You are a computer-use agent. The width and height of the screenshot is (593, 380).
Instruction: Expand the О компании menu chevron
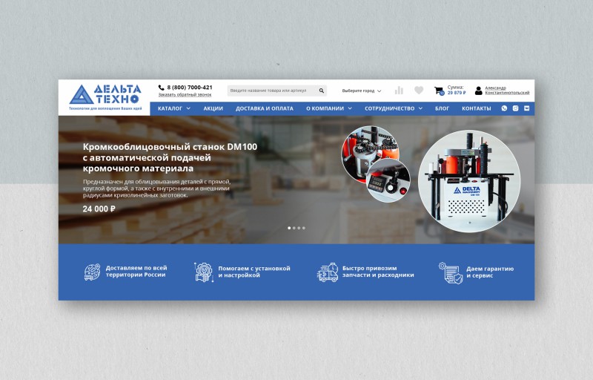click(350, 108)
